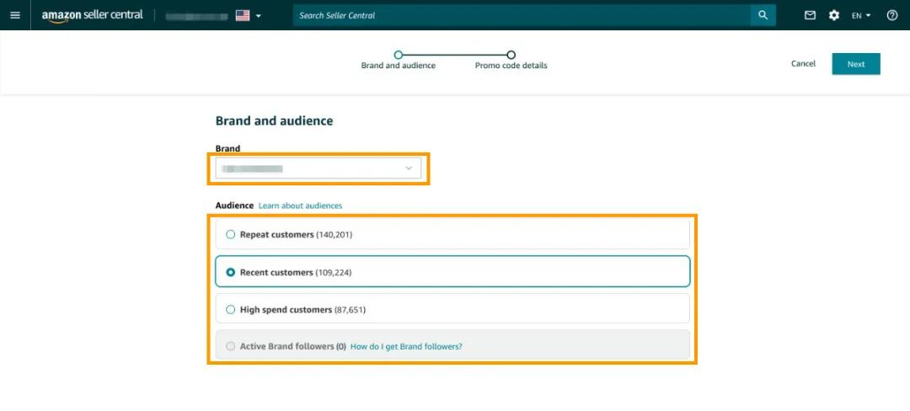Select the Active Brand followers radio button
910x411 pixels.
[x=231, y=346]
